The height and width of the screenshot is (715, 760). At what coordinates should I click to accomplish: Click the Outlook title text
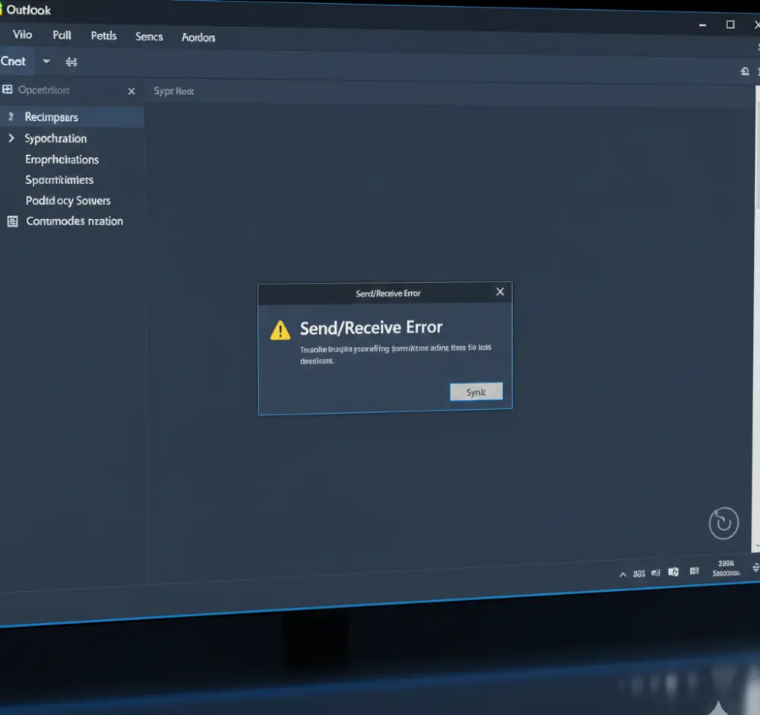tap(28, 10)
